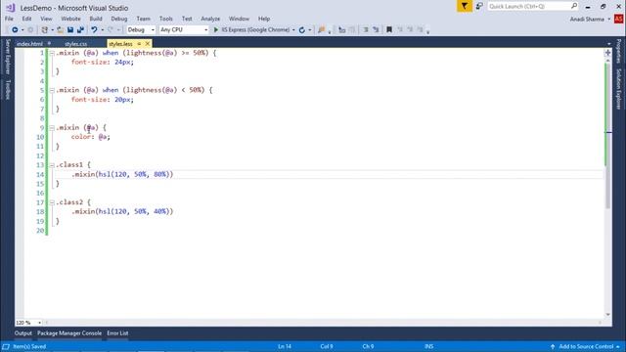This screenshot has height=352, width=626.
Task: Open the Website menu
Action: pos(70,19)
